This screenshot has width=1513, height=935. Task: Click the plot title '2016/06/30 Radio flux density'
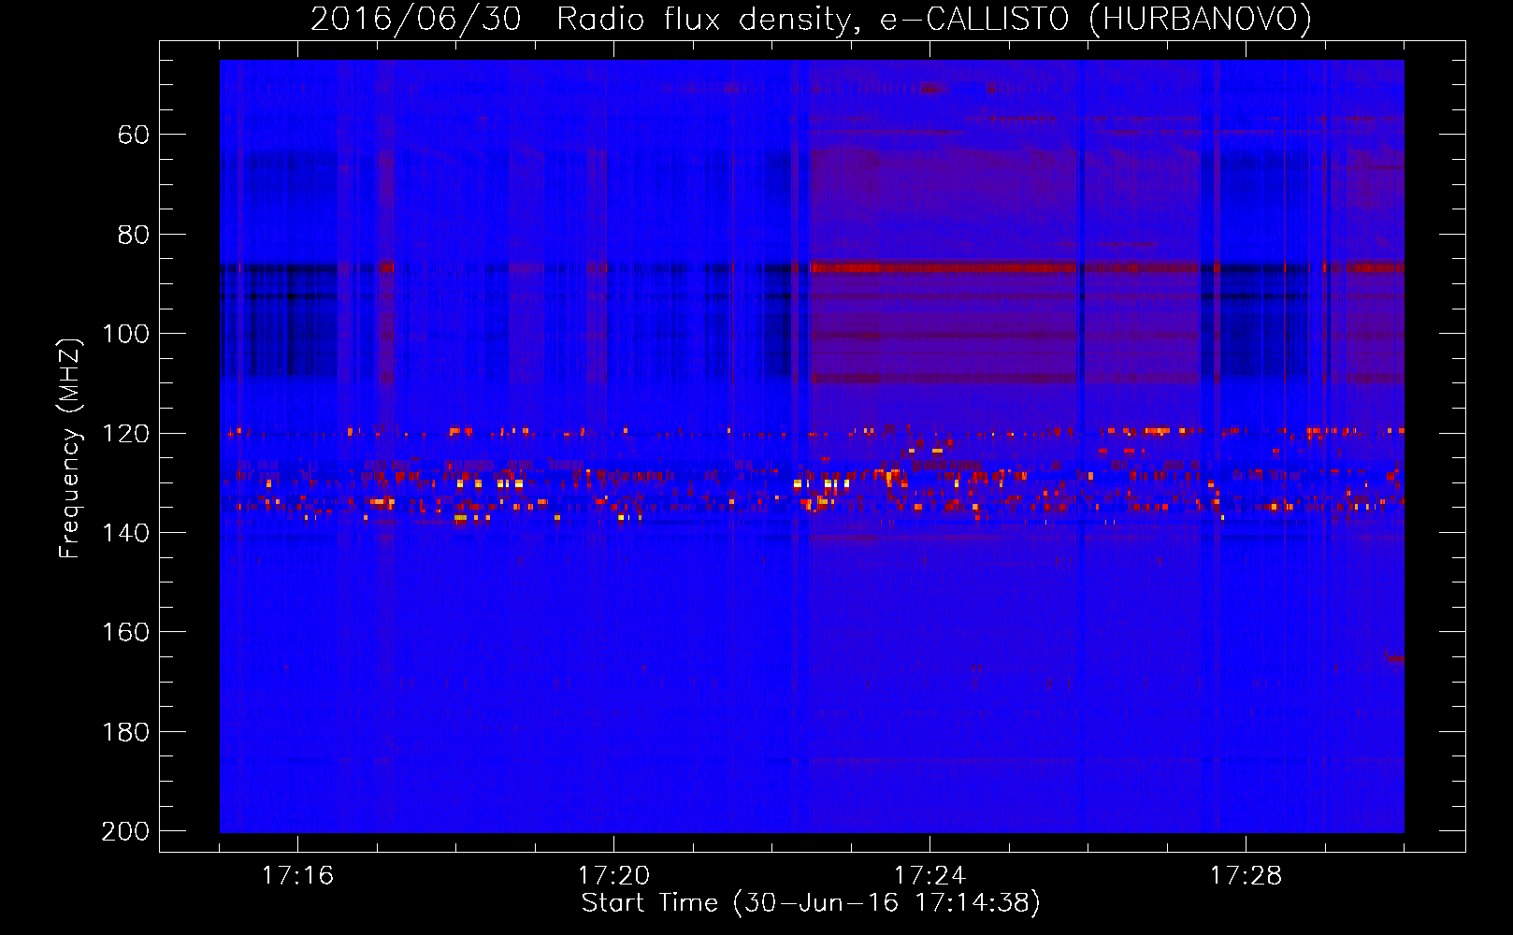[584, 19]
